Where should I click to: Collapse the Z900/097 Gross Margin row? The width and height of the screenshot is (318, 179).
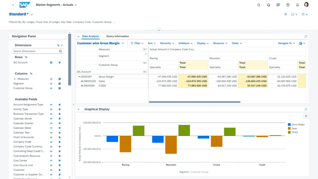[x=79, y=77]
